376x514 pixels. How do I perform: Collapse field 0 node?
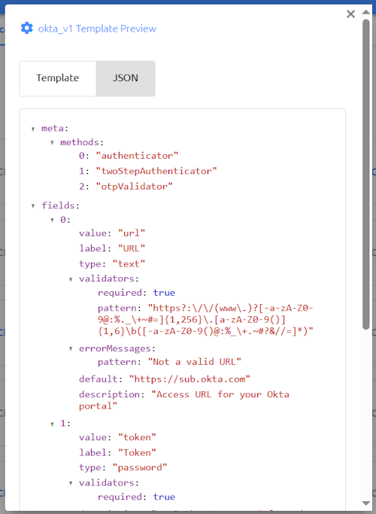click(x=52, y=221)
